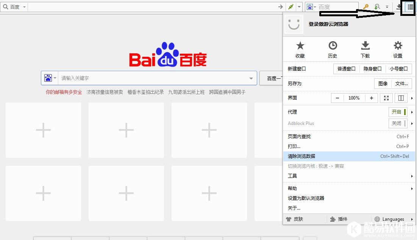
Task: Toggle Adblock Plus off/on
Action: [x=397, y=123]
